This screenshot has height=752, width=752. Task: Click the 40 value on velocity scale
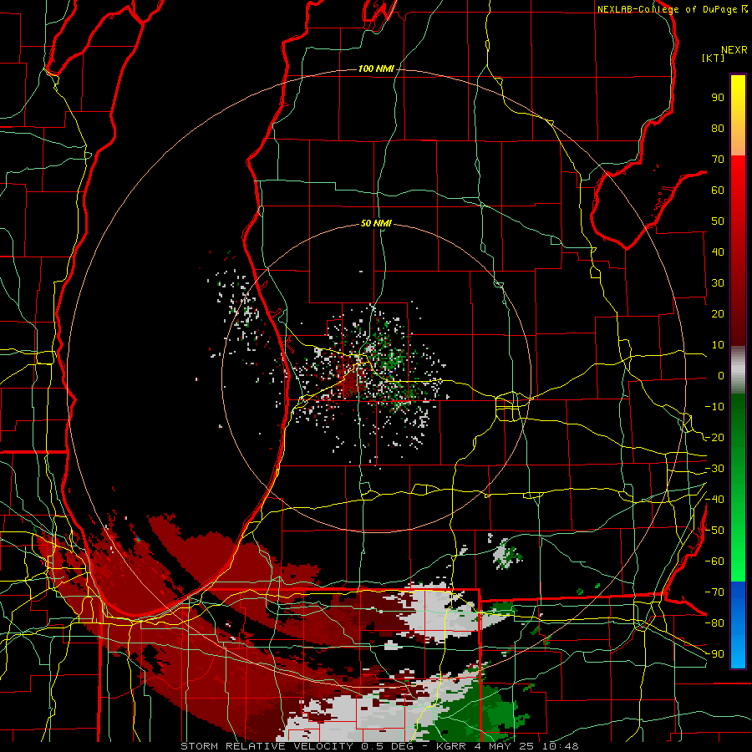pos(718,252)
